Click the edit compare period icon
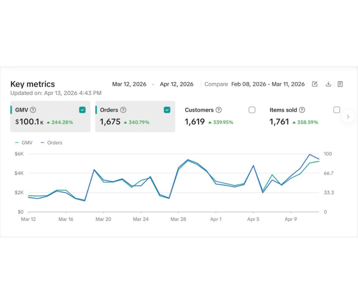 315,84
